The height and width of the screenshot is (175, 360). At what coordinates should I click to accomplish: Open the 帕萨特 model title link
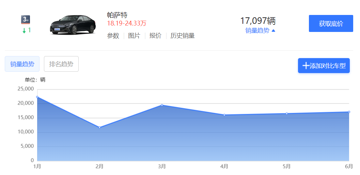pyautogui.click(x=117, y=15)
